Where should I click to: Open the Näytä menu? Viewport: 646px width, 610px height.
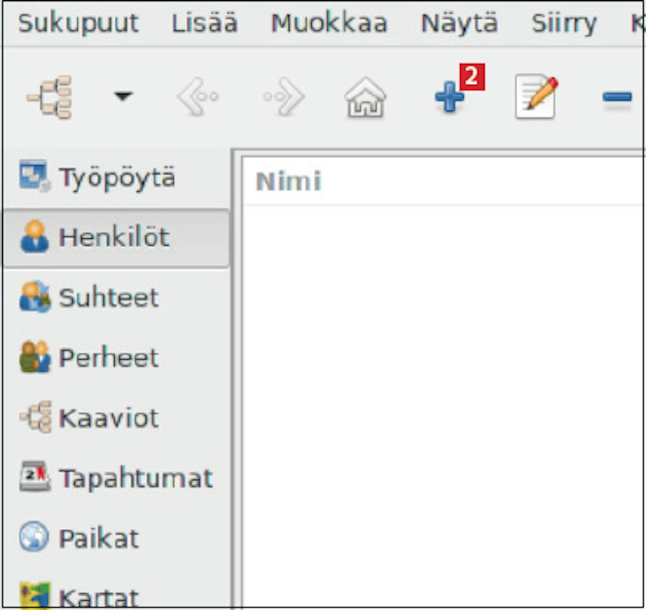coord(459,23)
